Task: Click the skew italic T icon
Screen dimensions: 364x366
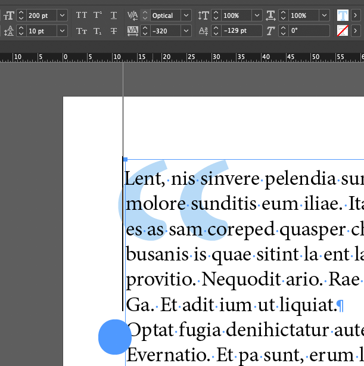Action: coord(270,31)
